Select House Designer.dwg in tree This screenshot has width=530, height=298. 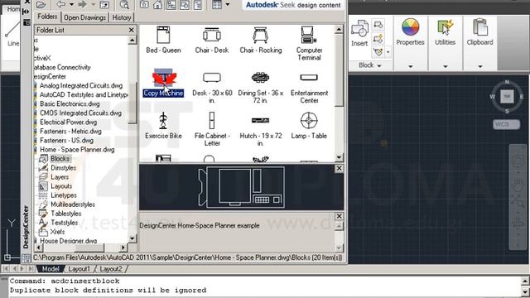pyautogui.click(x=68, y=241)
